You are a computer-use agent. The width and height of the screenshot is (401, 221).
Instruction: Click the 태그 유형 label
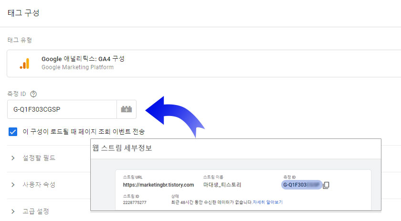tap(20, 40)
